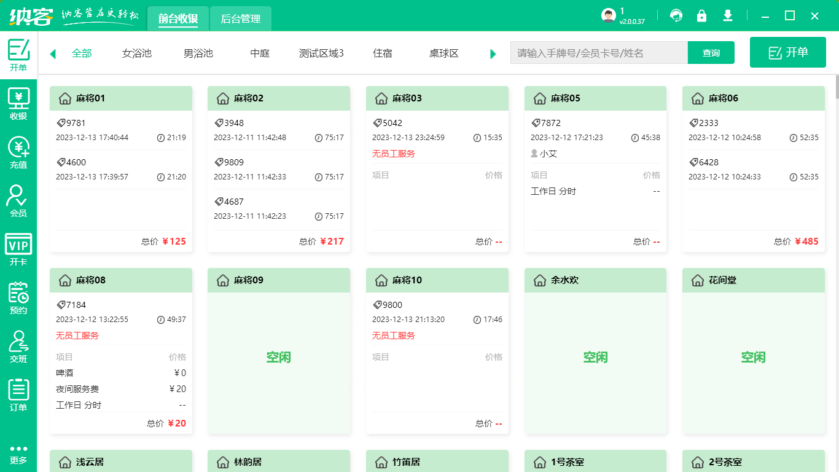Switch to the 后台管理 tab
The height and width of the screenshot is (472, 839).
[x=240, y=18]
